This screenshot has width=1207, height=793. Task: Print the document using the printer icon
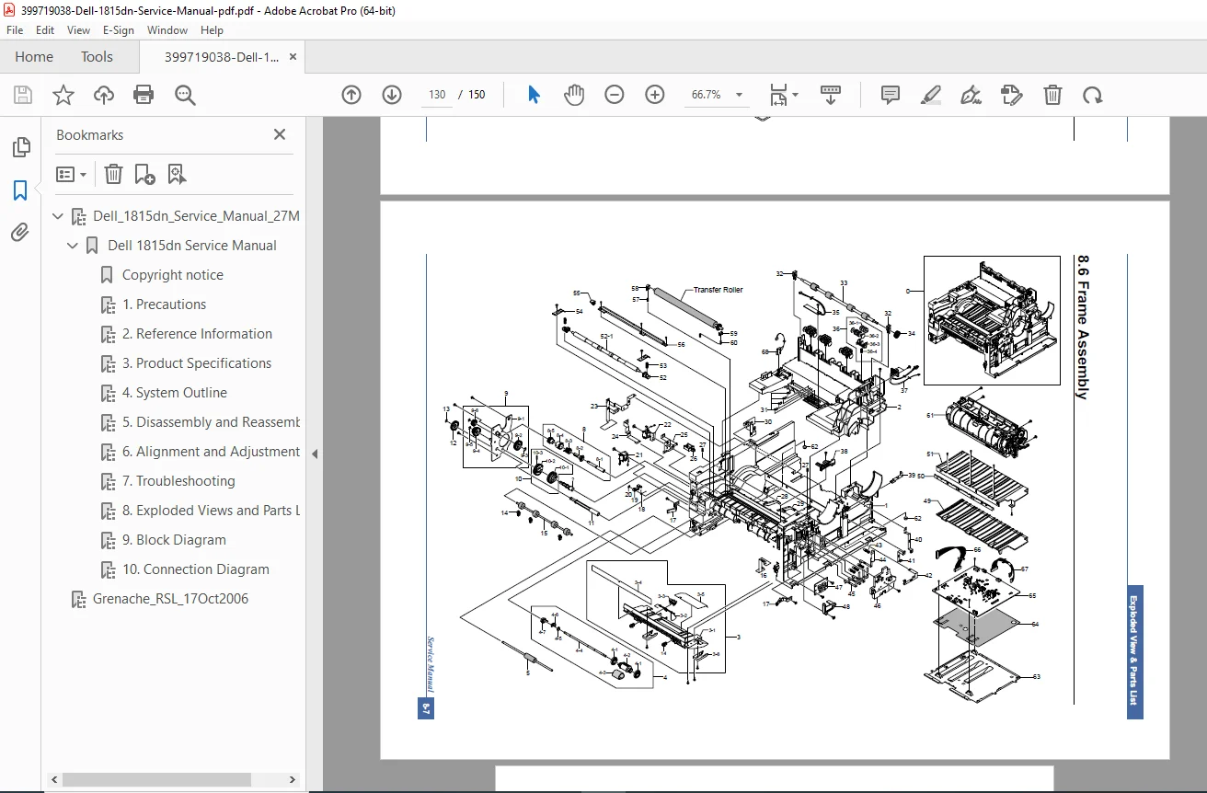click(144, 95)
